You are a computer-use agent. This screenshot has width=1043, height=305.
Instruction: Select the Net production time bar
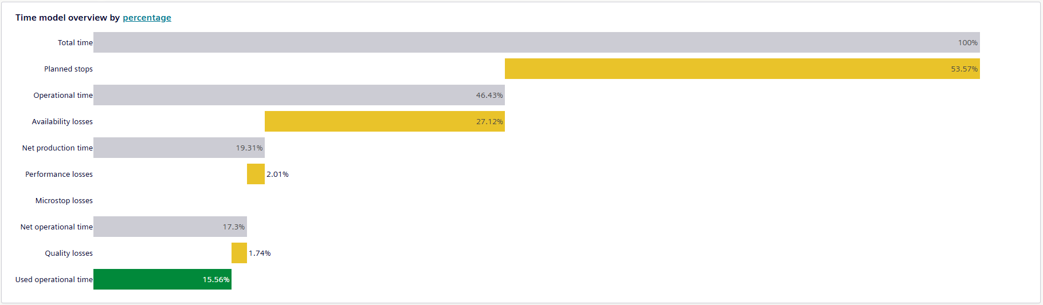point(179,148)
